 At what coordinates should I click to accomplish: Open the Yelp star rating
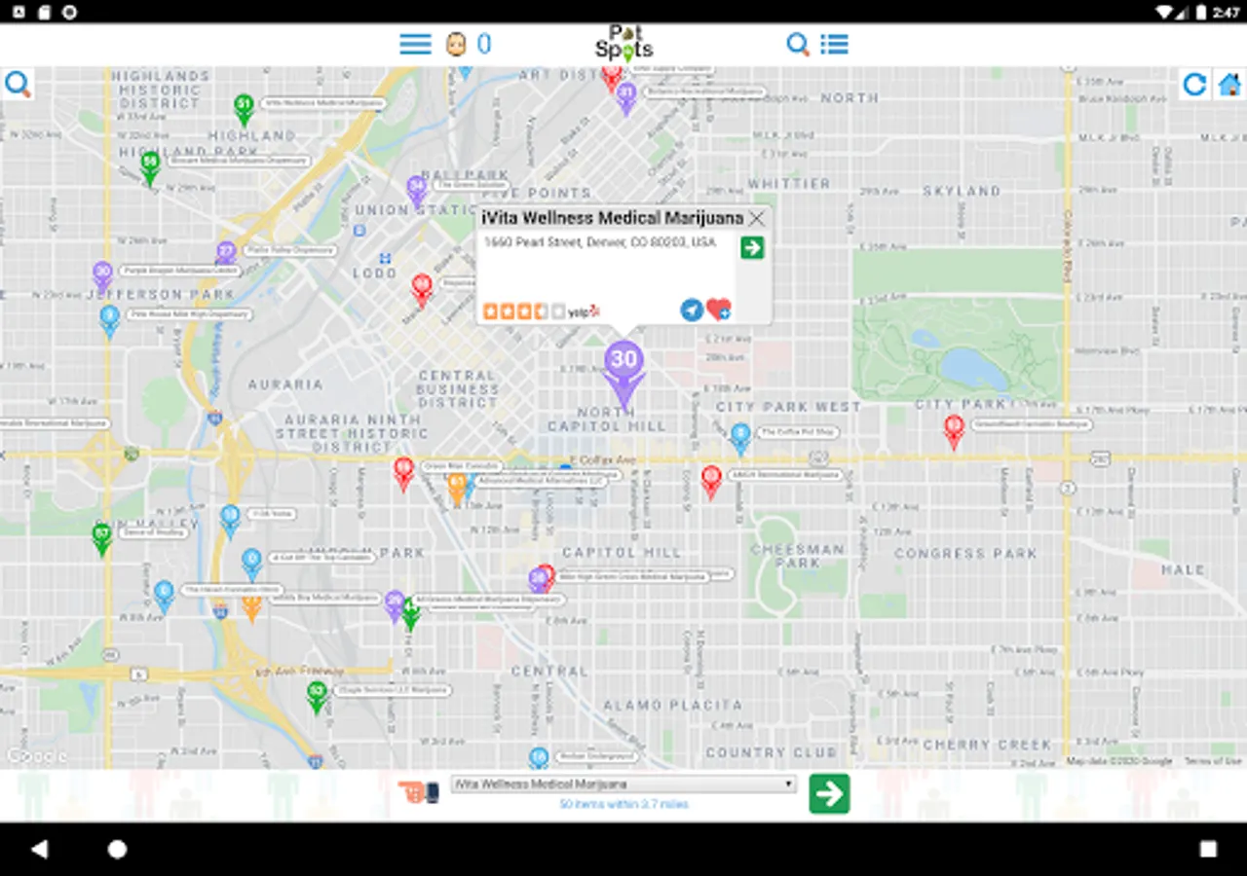point(541,311)
